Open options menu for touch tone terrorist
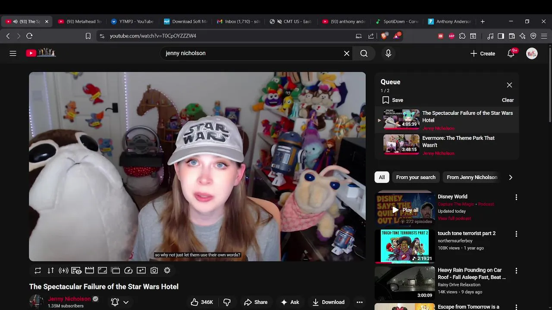This screenshot has height=310, width=552. click(x=516, y=234)
